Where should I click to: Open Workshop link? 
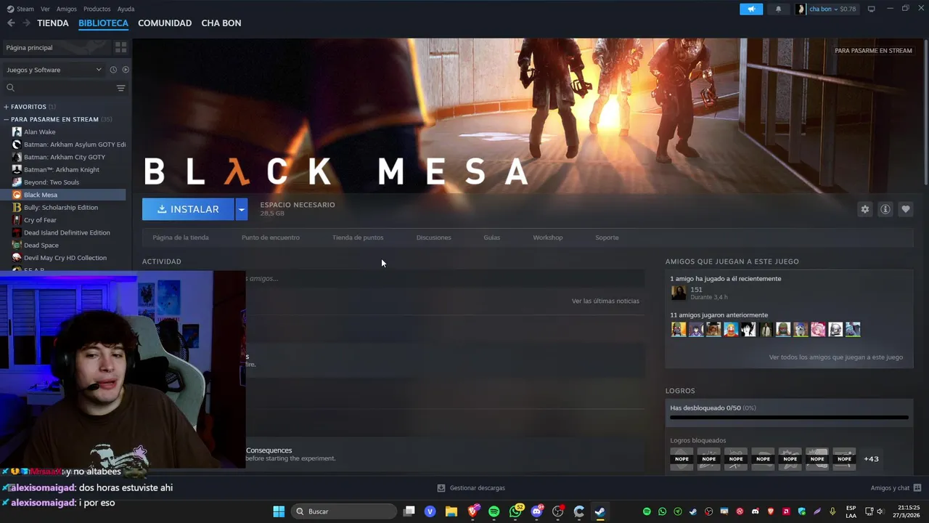coord(548,238)
